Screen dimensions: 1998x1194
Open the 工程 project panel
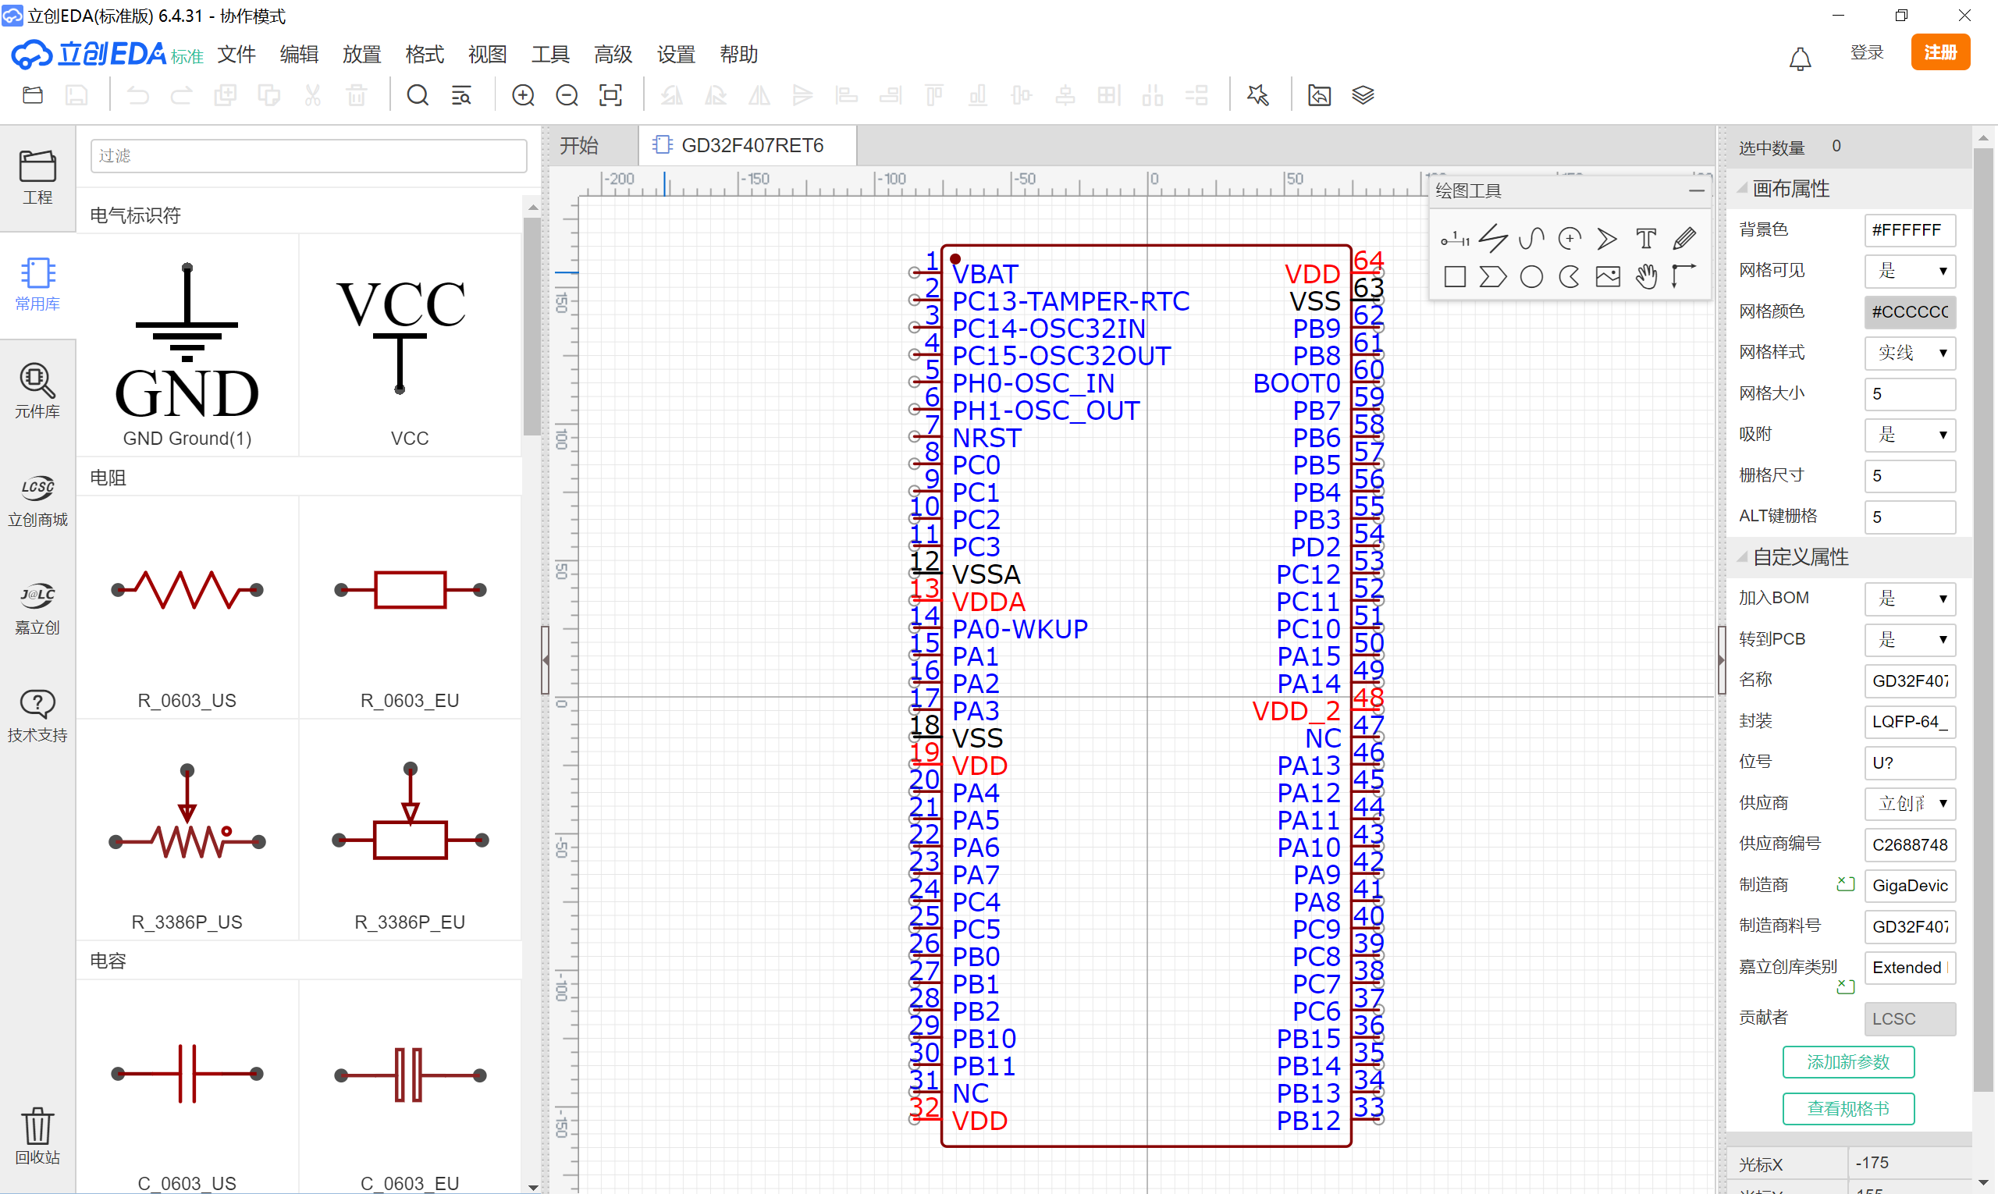pyautogui.click(x=37, y=177)
